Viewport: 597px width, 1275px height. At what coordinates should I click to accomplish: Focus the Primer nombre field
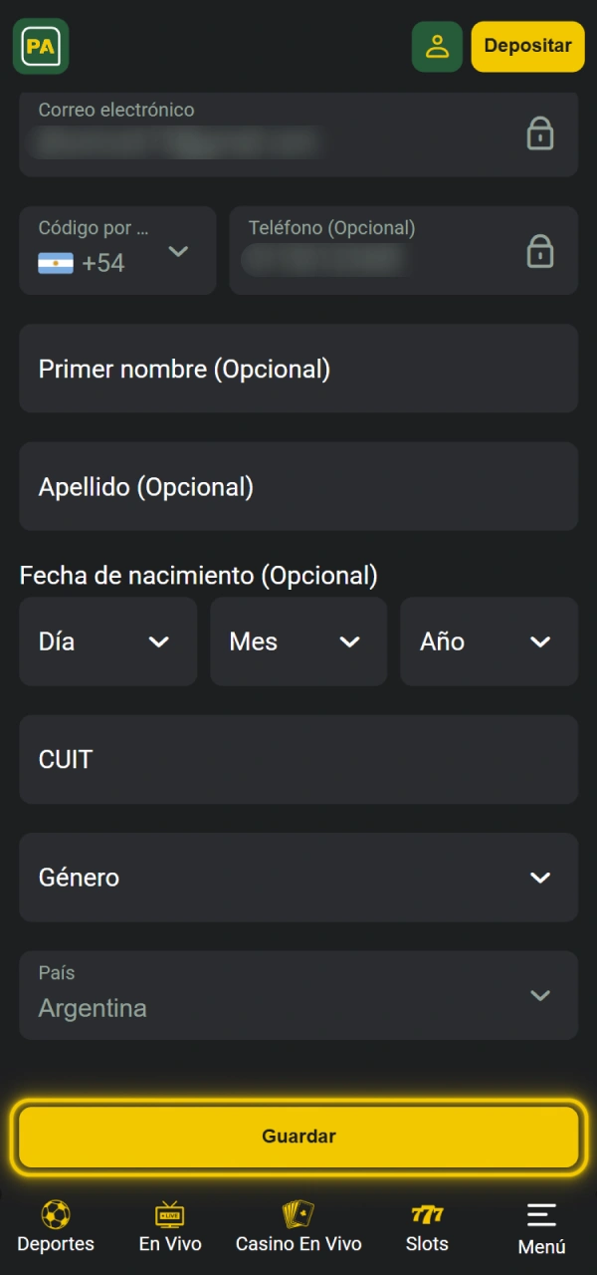point(298,369)
